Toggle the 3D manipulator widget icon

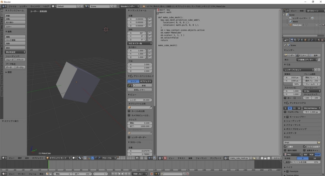click(x=89, y=158)
